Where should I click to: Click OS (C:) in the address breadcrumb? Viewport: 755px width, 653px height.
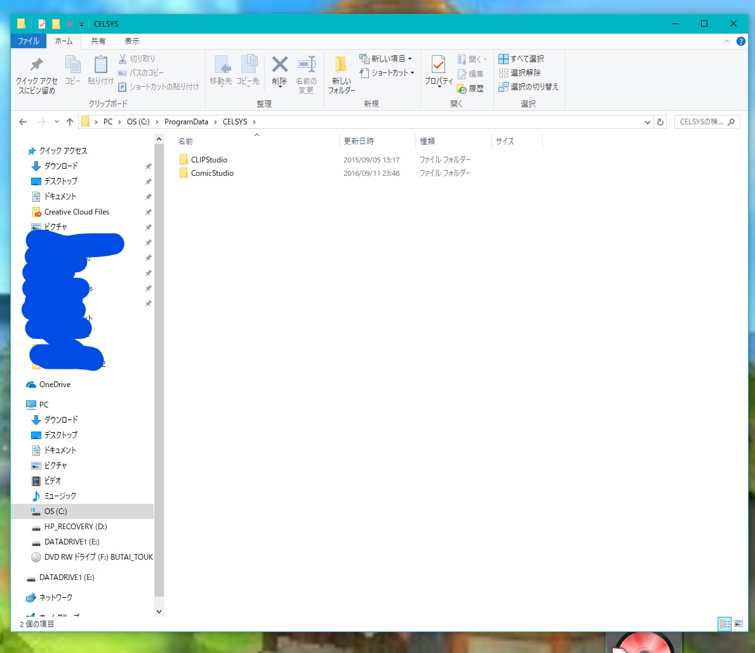pos(138,122)
